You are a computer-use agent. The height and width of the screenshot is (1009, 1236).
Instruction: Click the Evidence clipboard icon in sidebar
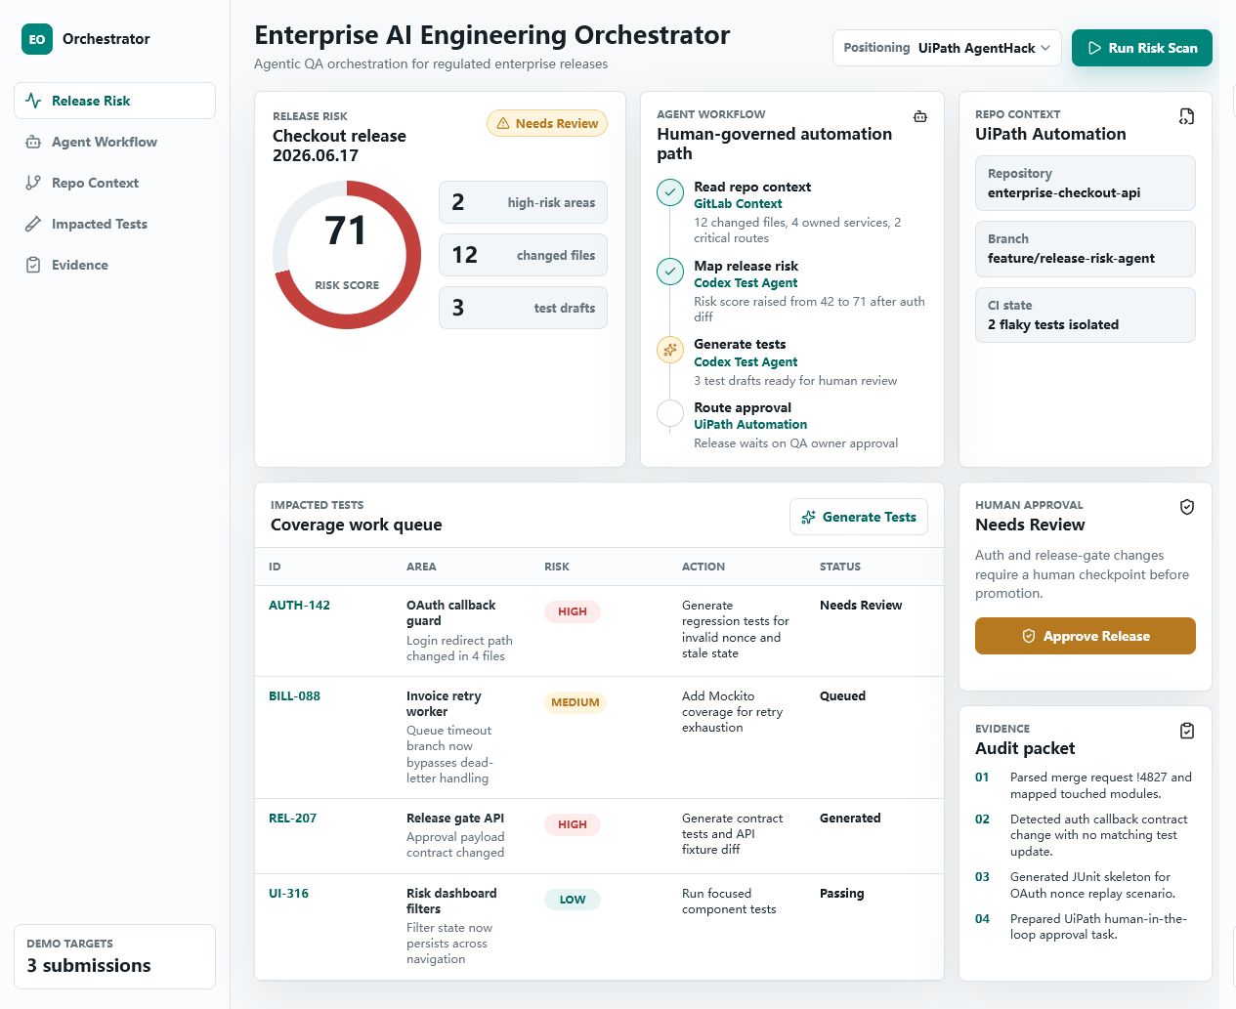pyautogui.click(x=33, y=265)
